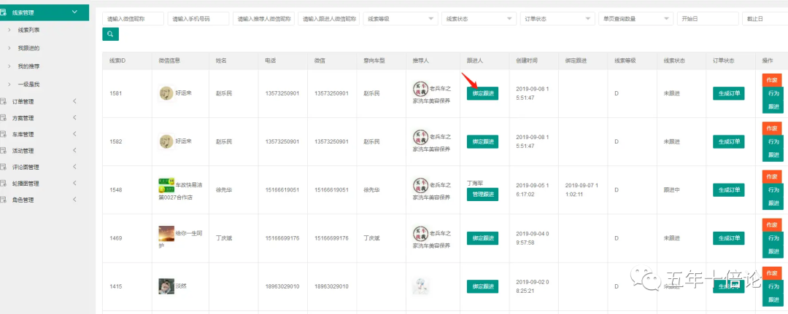Open the 线索等级 dropdown filter
Image resolution: width=788 pixels, height=314 pixels.
pyautogui.click(x=400, y=18)
